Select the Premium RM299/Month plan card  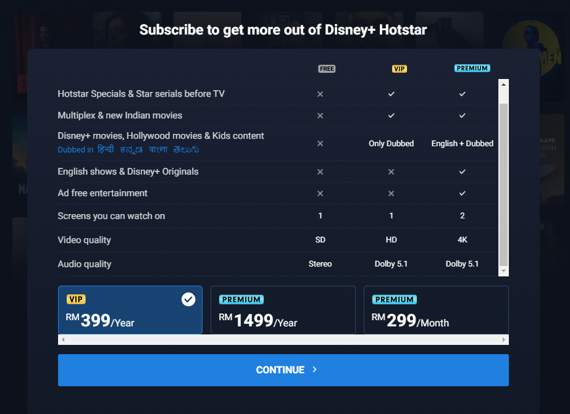(x=436, y=310)
